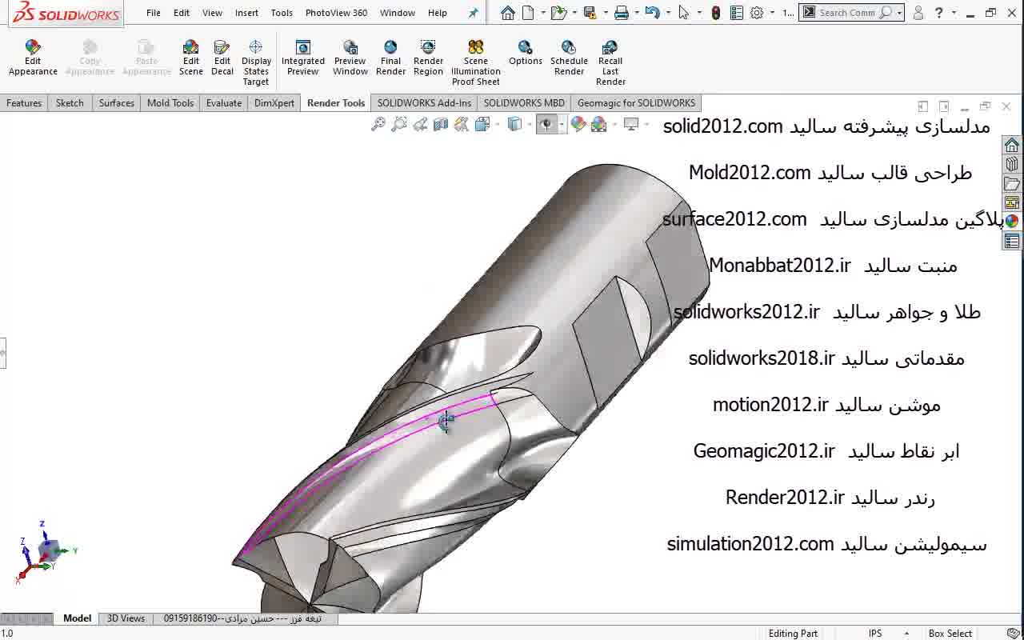Click the View Orientation icon
The height and width of the screenshot is (640, 1024).
click(482, 124)
